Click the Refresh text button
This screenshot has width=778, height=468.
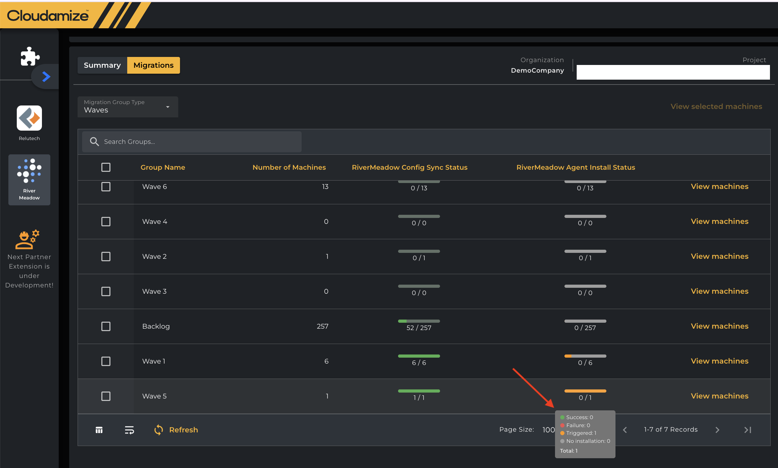tap(183, 430)
